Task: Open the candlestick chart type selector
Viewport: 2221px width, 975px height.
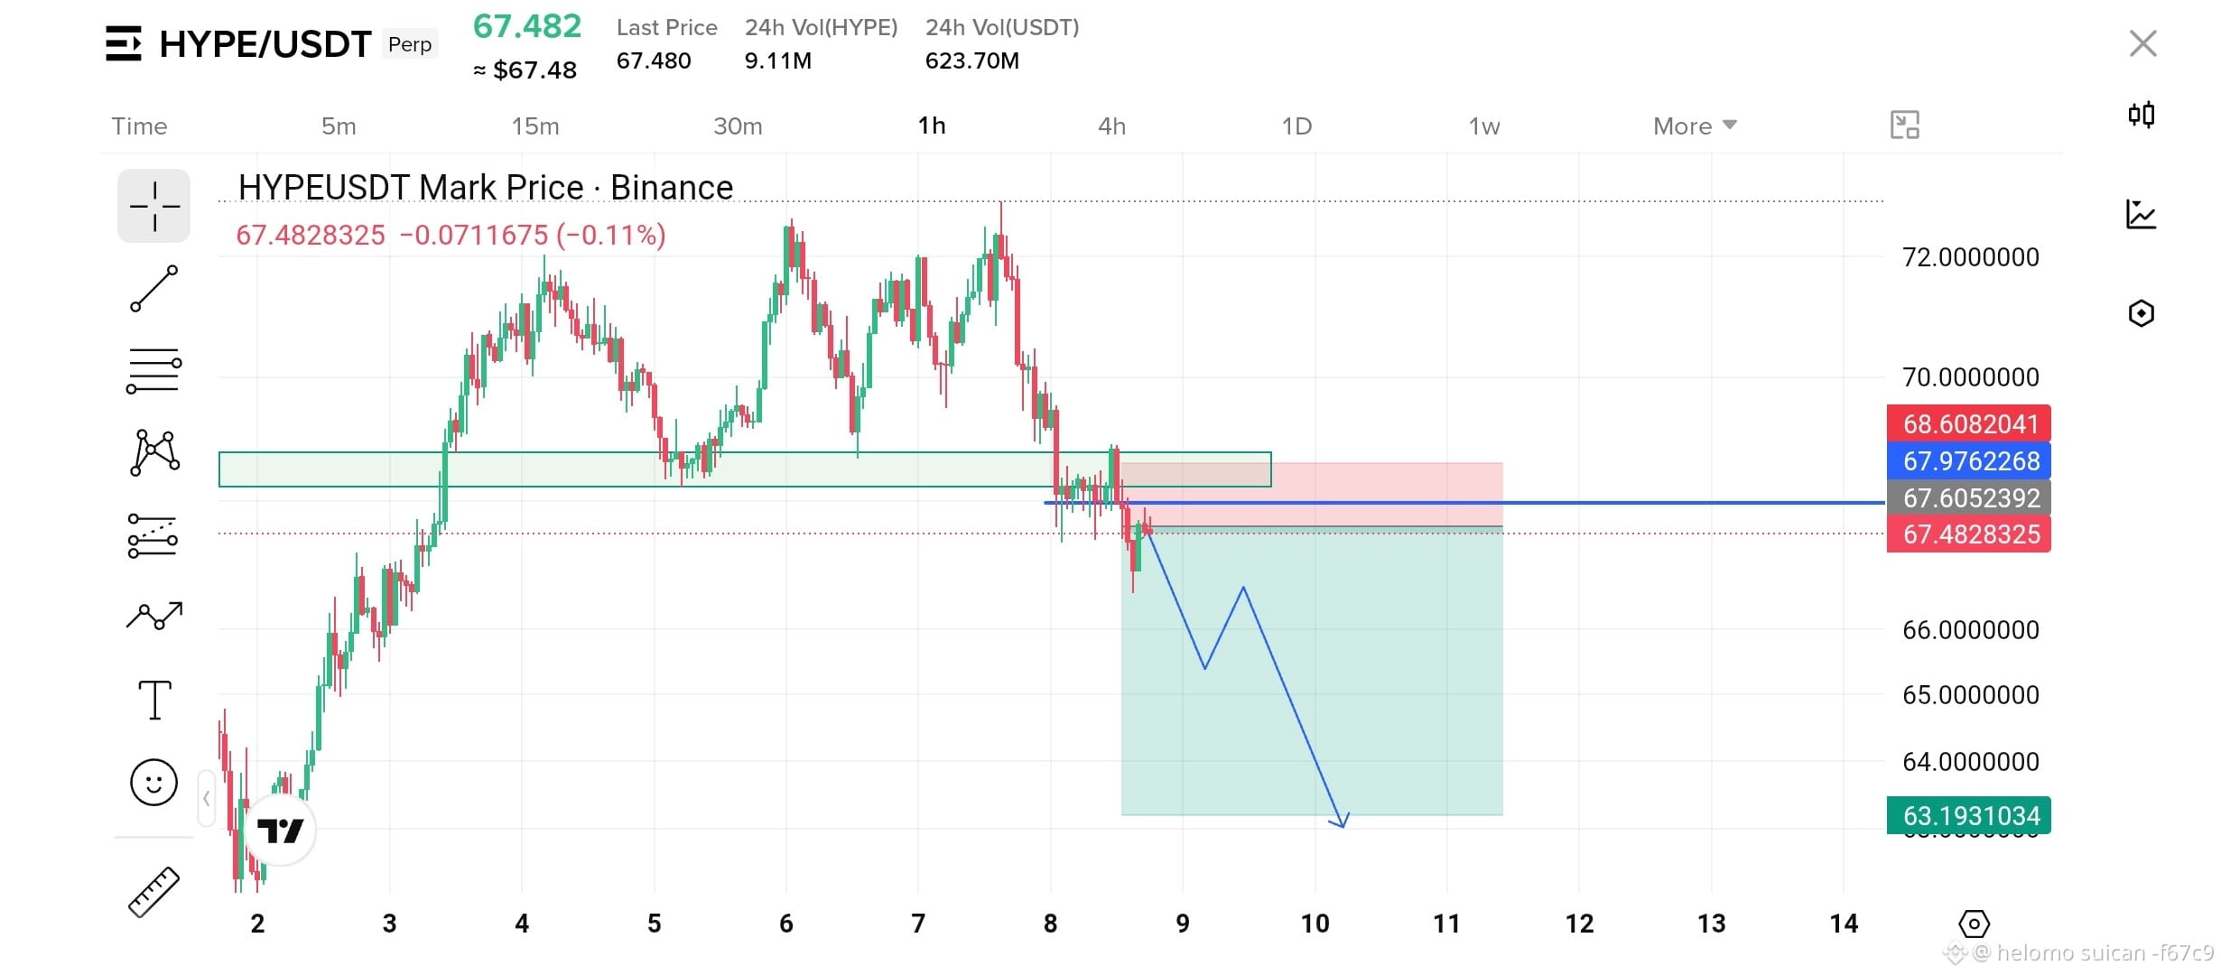Action: (2142, 115)
